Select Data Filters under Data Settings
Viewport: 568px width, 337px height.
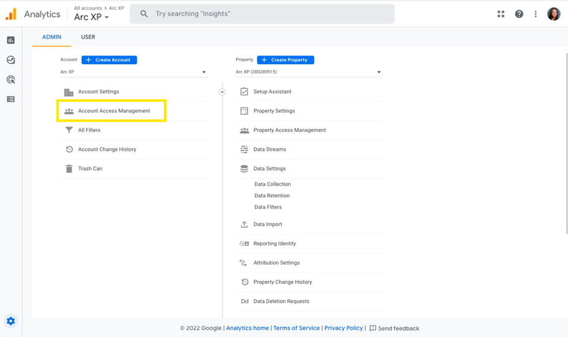(267, 207)
